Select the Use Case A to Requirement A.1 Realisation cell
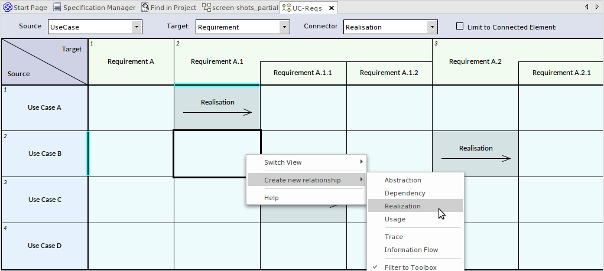 click(x=217, y=107)
